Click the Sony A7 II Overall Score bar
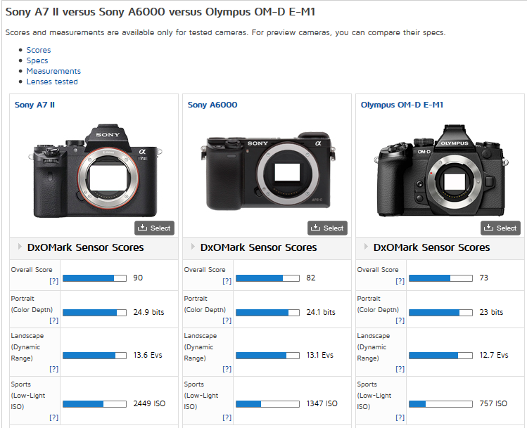Viewport: 527px width, 428px height. (x=94, y=278)
